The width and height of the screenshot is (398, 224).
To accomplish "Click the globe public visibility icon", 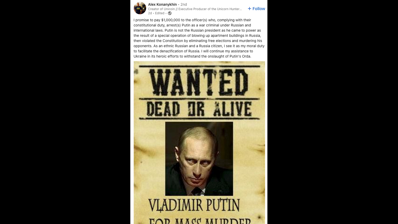I will tap(170, 13).
